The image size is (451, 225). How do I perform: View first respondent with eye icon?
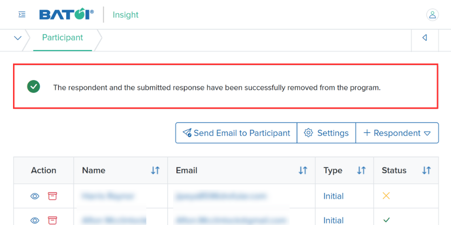35,196
